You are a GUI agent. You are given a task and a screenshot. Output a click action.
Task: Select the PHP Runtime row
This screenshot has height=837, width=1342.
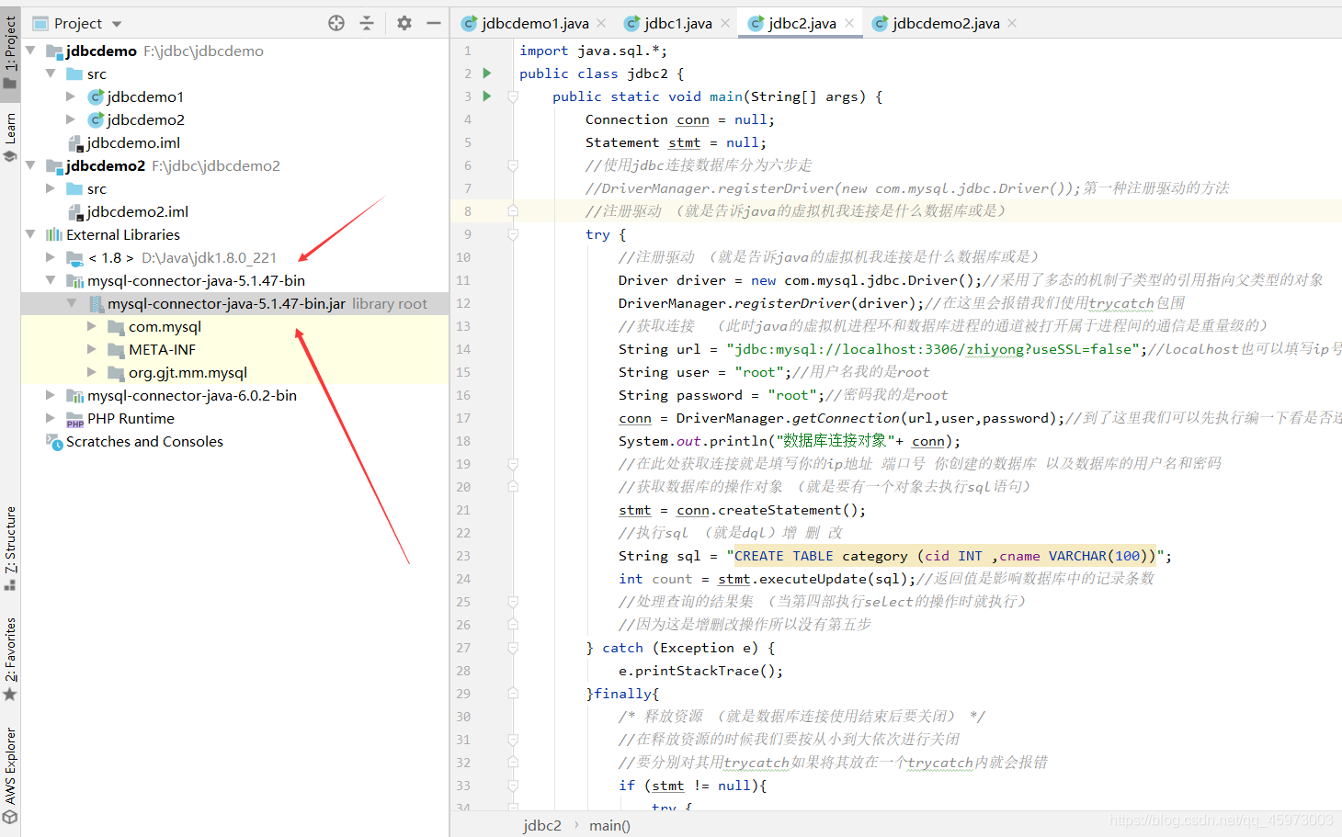click(x=234, y=418)
